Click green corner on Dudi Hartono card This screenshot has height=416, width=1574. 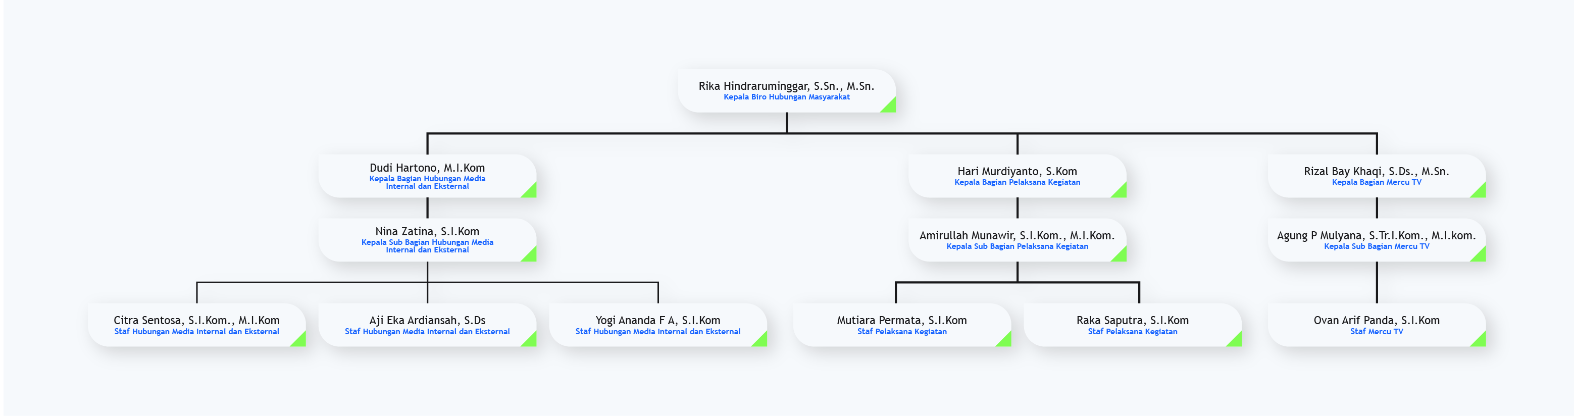point(530,191)
